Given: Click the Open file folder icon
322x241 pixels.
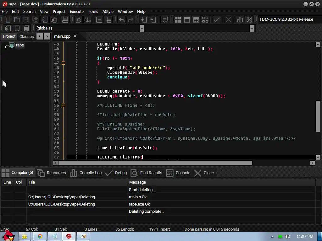Looking at the screenshot, I should point(17,20).
